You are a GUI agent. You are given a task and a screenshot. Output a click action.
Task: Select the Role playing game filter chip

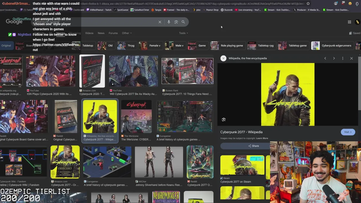(x=227, y=45)
